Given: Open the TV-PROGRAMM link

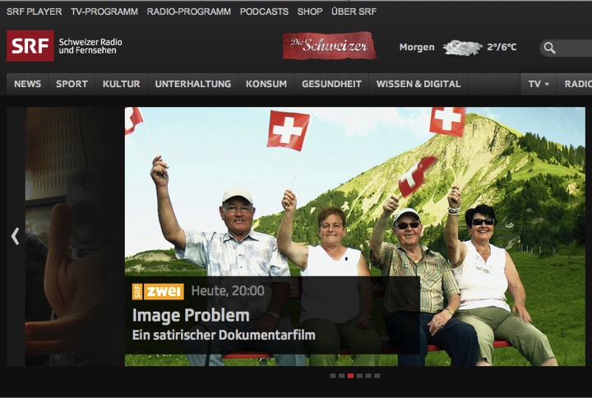Looking at the screenshot, I should (104, 12).
